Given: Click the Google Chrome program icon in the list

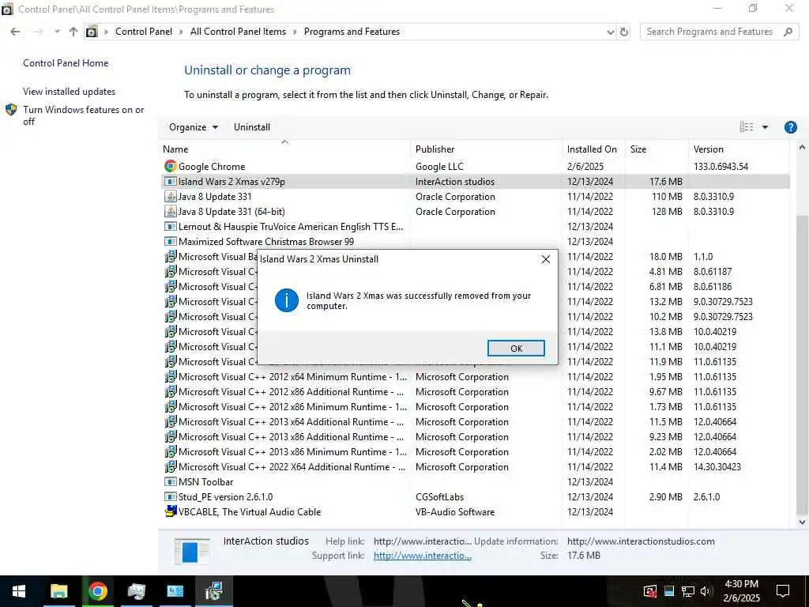Looking at the screenshot, I should click(171, 166).
